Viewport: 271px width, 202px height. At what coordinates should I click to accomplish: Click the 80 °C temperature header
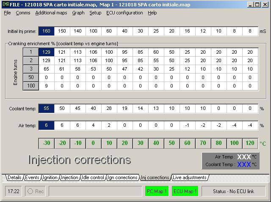(218, 143)
